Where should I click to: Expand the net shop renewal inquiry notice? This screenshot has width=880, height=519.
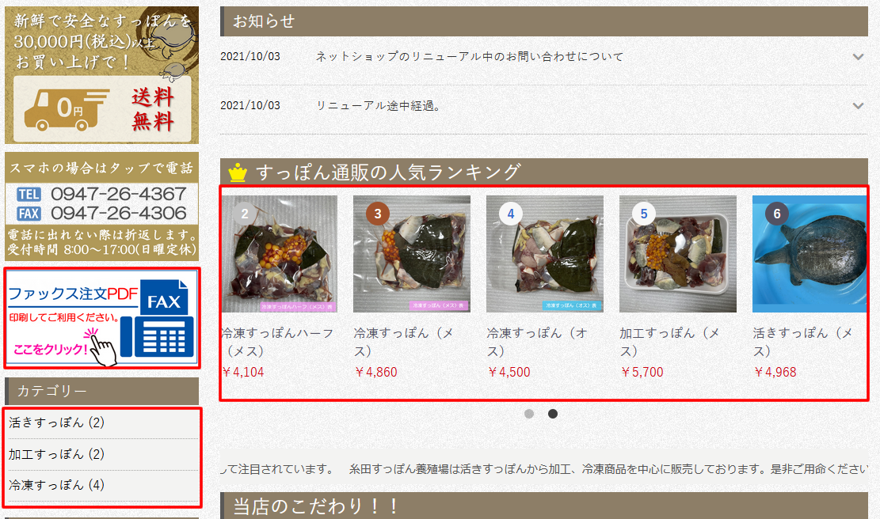pos(858,57)
